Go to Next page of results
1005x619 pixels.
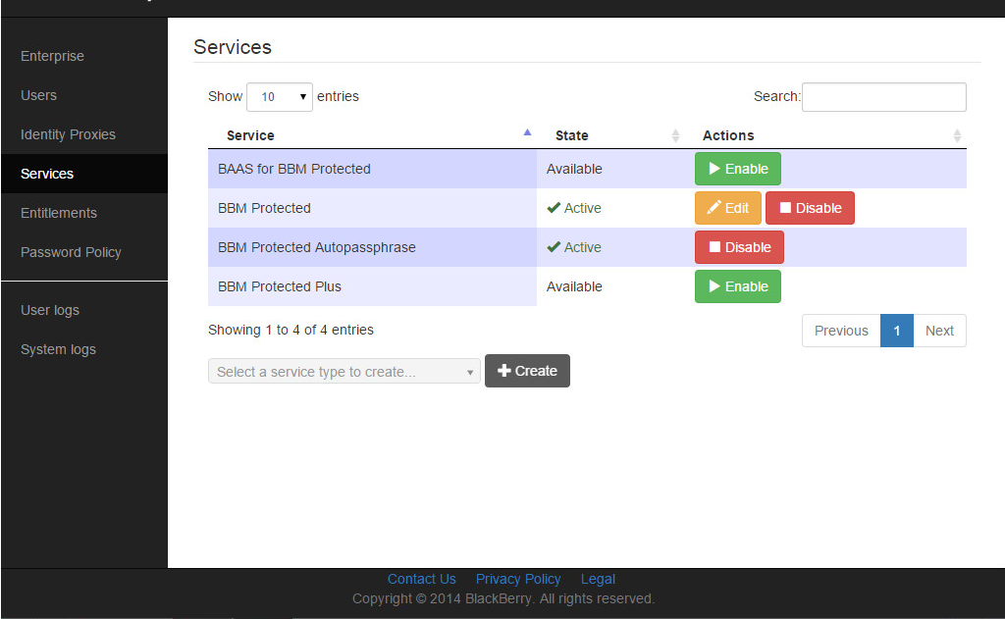click(939, 331)
